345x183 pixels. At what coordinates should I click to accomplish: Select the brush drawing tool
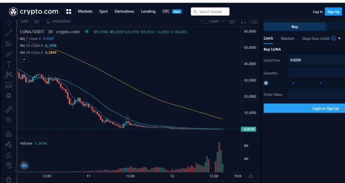tap(9, 54)
